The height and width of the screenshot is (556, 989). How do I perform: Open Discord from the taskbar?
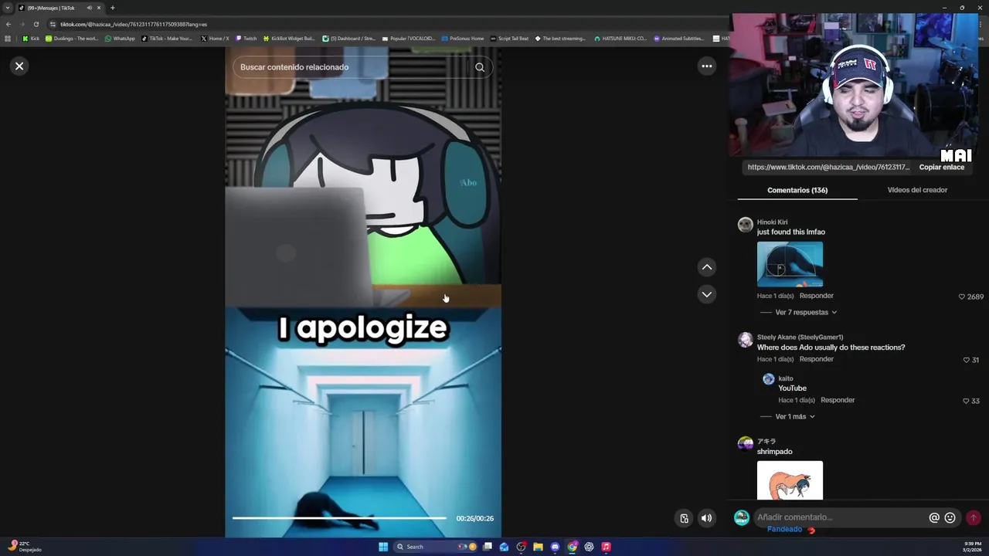(x=555, y=547)
